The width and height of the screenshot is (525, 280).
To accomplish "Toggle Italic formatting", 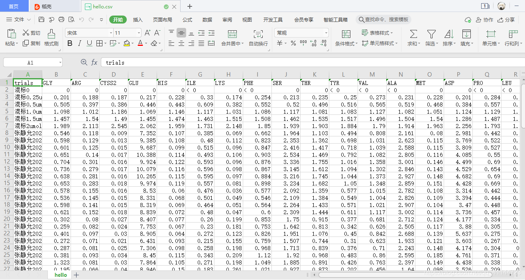I will (80, 43).
